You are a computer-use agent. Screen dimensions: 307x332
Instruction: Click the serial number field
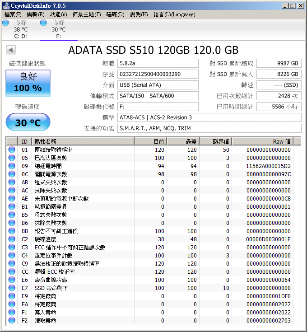tap(158, 74)
